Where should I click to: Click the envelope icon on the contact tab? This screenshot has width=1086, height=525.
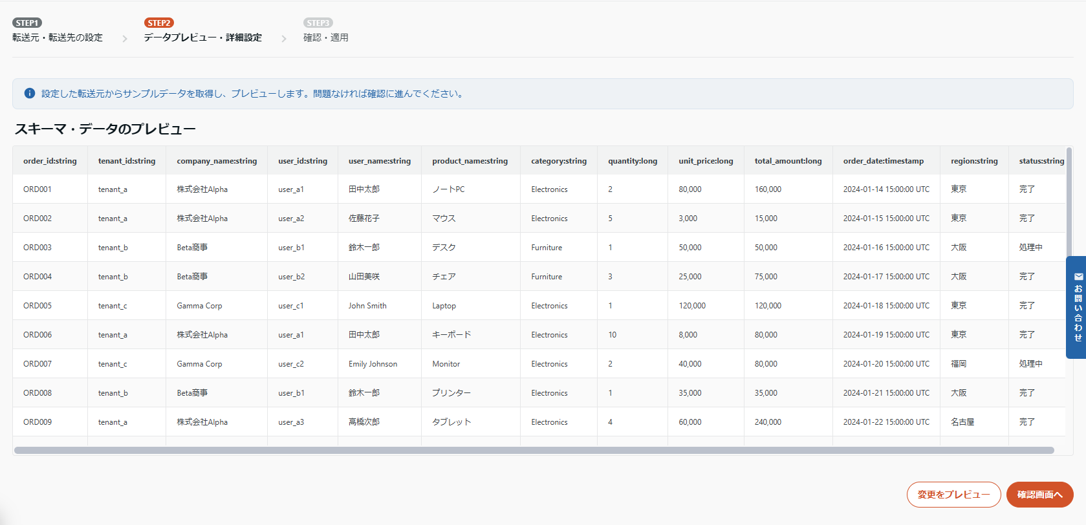(1078, 277)
